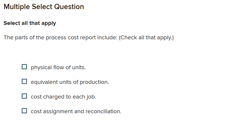Click the word "Multiple" in the heading

pyautogui.click(x=17, y=7)
